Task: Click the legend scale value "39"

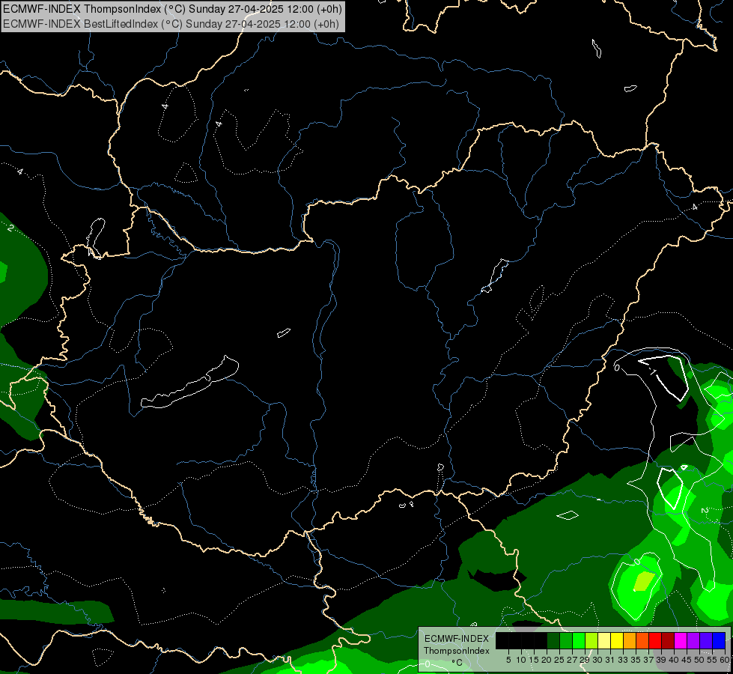Action: point(661,660)
